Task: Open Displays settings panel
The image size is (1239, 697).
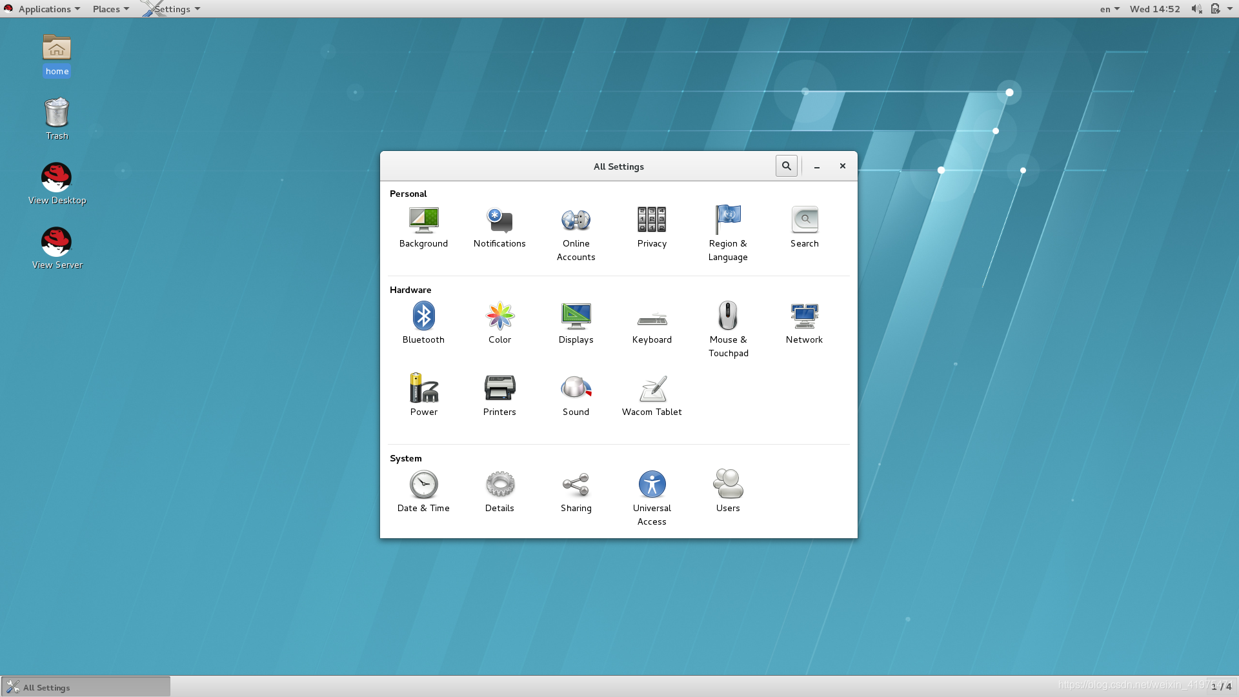Action: pyautogui.click(x=575, y=321)
